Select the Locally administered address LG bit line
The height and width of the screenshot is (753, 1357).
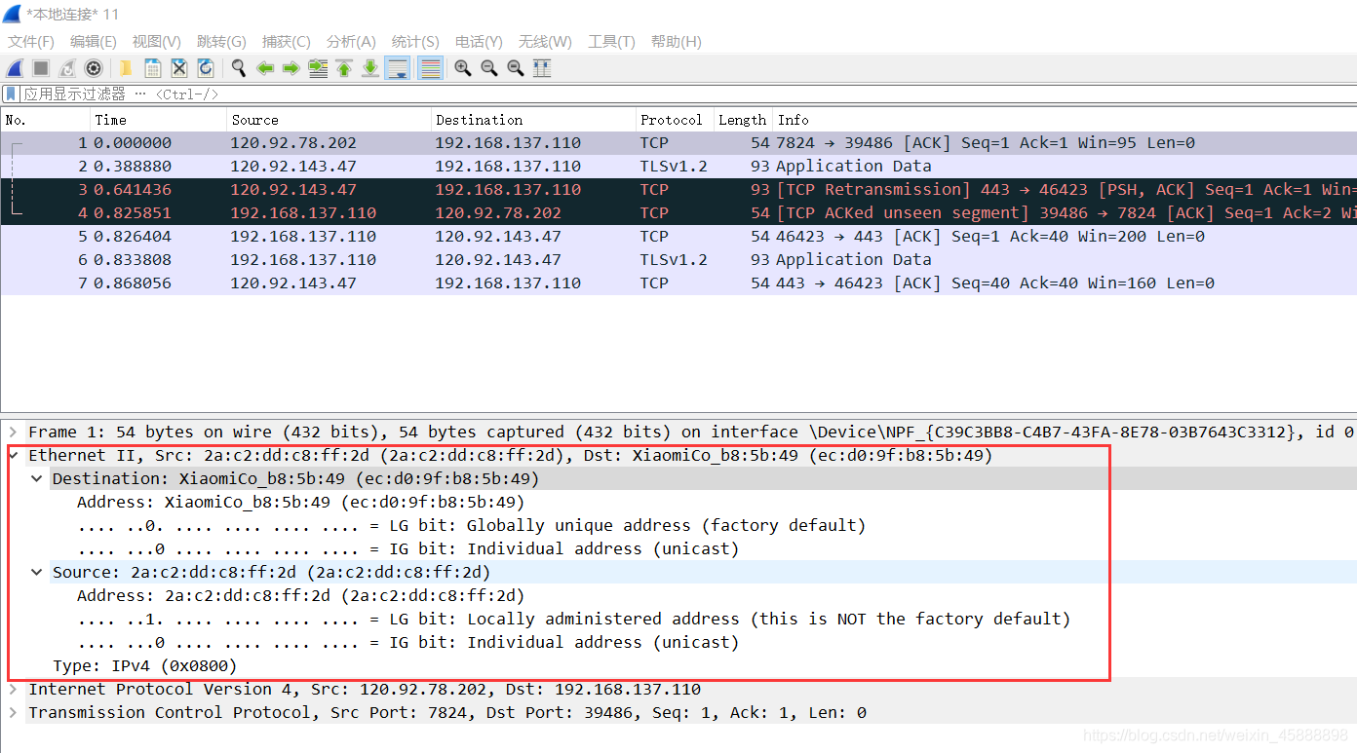(574, 619)
